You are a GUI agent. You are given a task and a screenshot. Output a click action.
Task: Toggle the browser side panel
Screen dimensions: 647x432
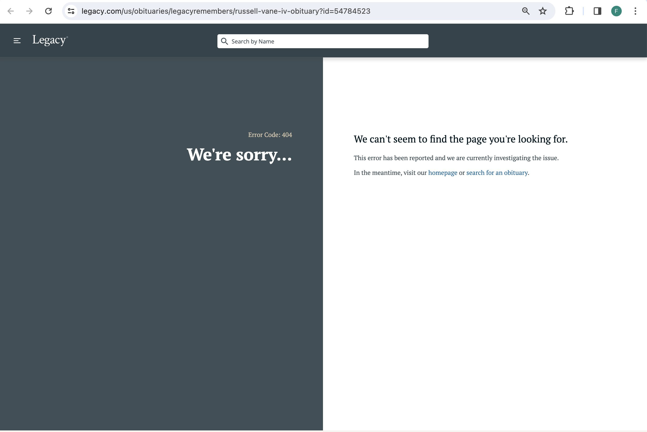pyautogui.click(x=597, y=11)
